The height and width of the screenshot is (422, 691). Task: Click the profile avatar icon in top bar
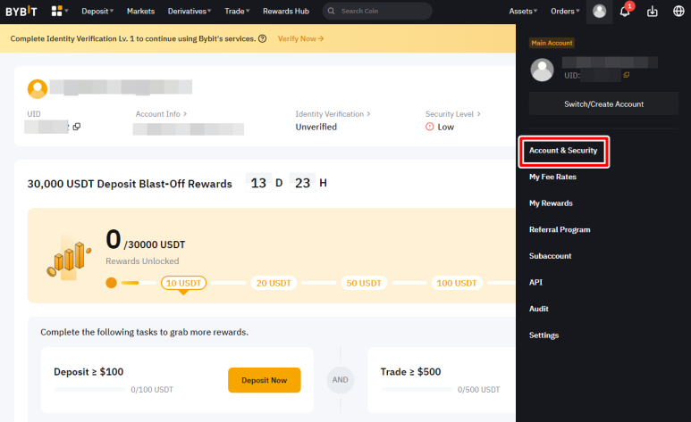click(599, 11)
